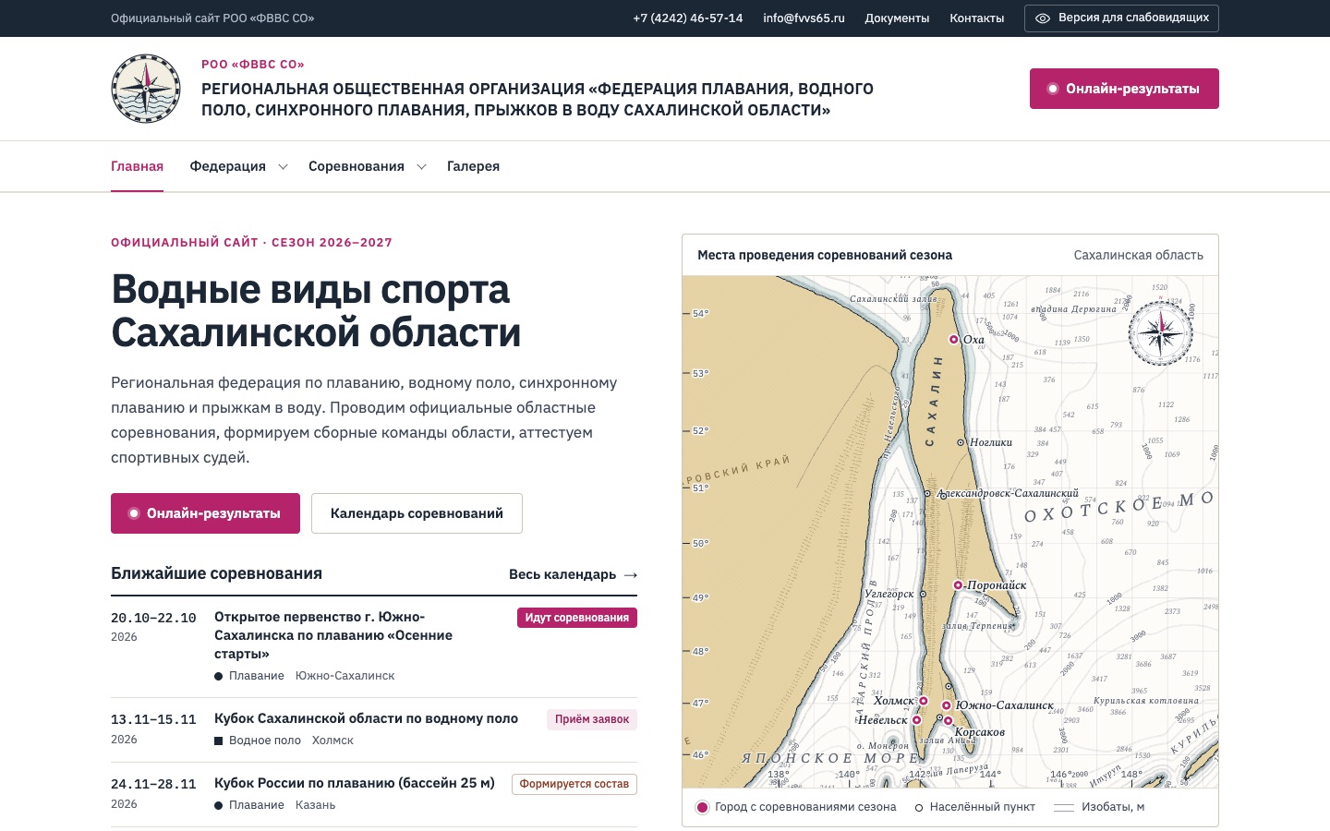Click the Идут соревнования status badge

click(x=577, y=618)
